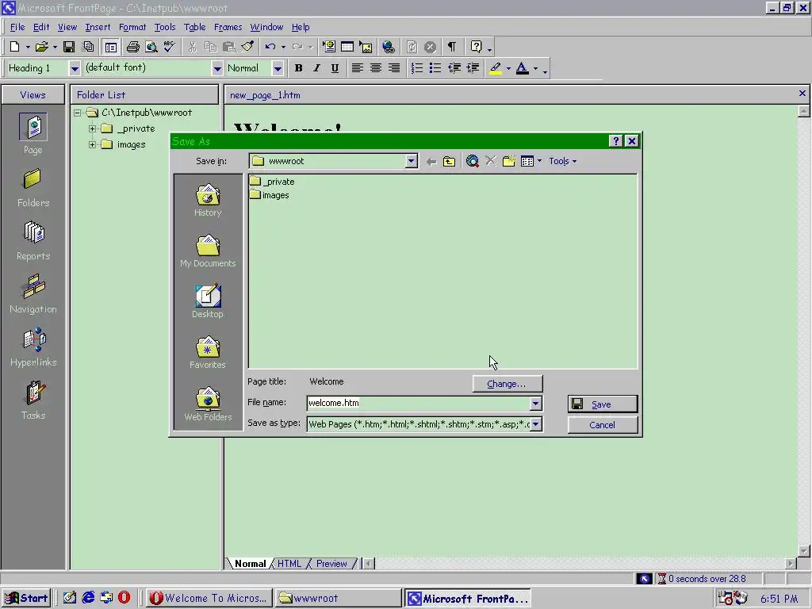Click the Decrease Indent icon
Screen dimensions: 812x609
[x=454, y=68]
